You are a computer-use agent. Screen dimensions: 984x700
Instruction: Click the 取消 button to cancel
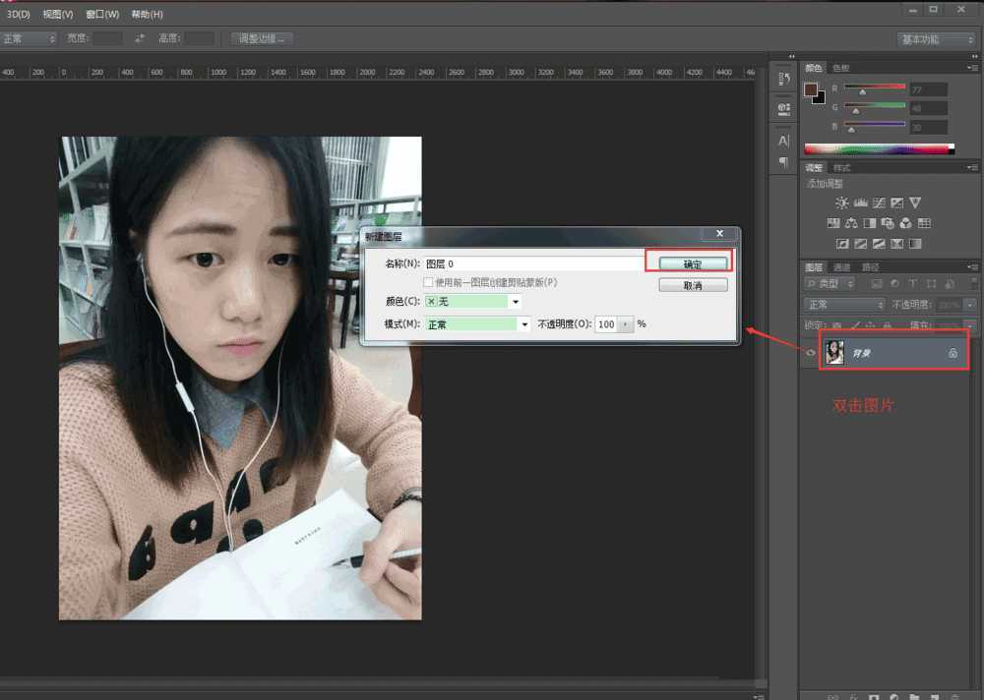pyautogui.click(x=693, y=285)
